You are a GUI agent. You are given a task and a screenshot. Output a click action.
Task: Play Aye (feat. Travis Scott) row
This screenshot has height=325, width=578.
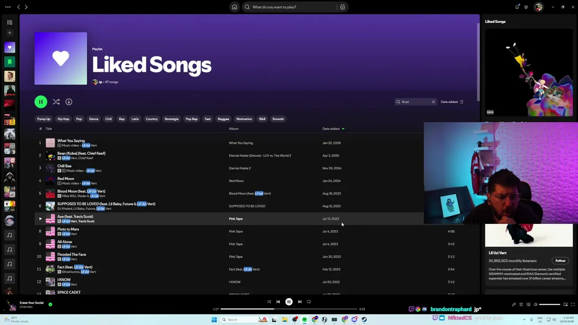(x=40, y=219)
